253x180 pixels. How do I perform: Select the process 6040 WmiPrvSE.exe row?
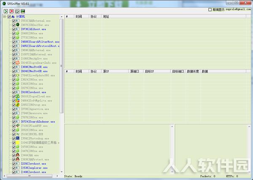coord(34,71)
